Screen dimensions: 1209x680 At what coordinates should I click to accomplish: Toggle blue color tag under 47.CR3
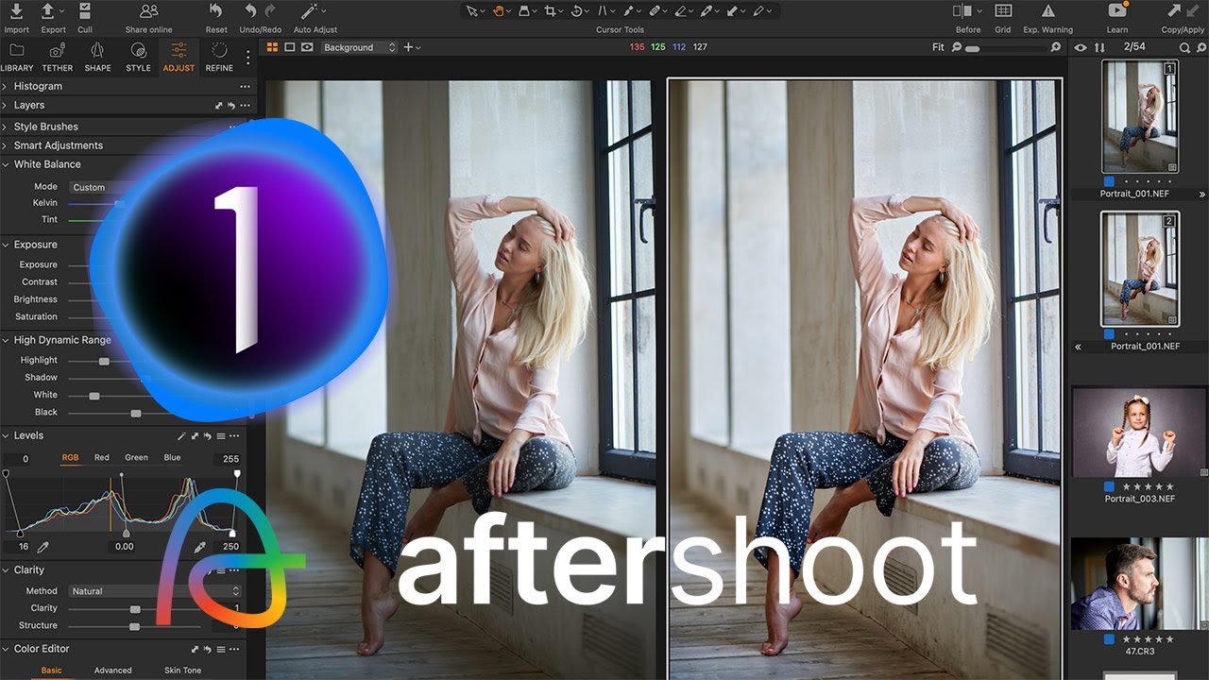tap(1110, 639)
